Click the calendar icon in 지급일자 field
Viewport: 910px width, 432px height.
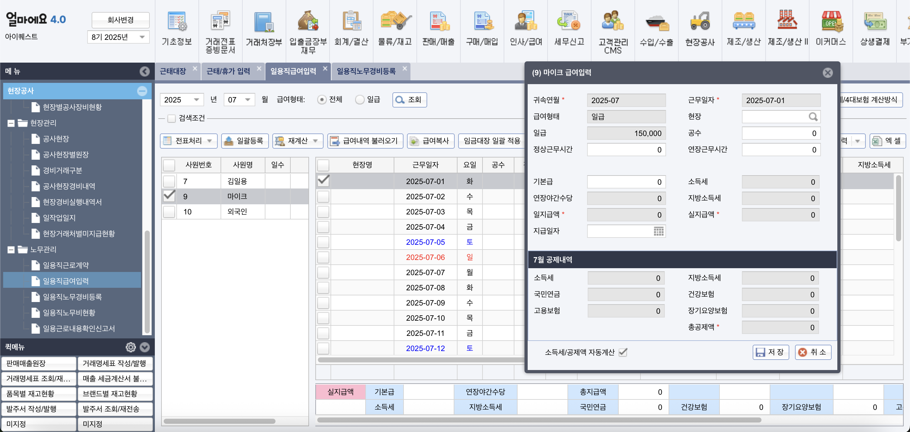point(658,231)
